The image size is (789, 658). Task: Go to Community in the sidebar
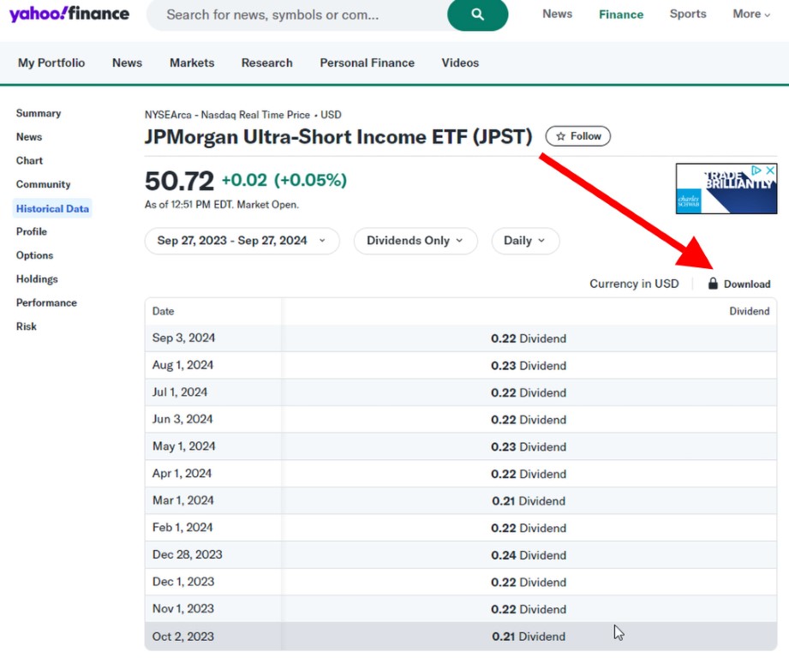(x=44, y=184)
